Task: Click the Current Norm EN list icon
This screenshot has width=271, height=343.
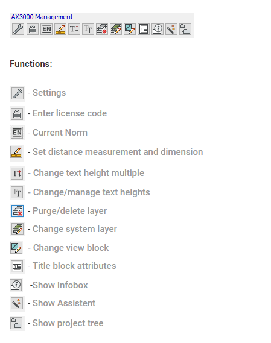Action: click(x=17, y=133)
